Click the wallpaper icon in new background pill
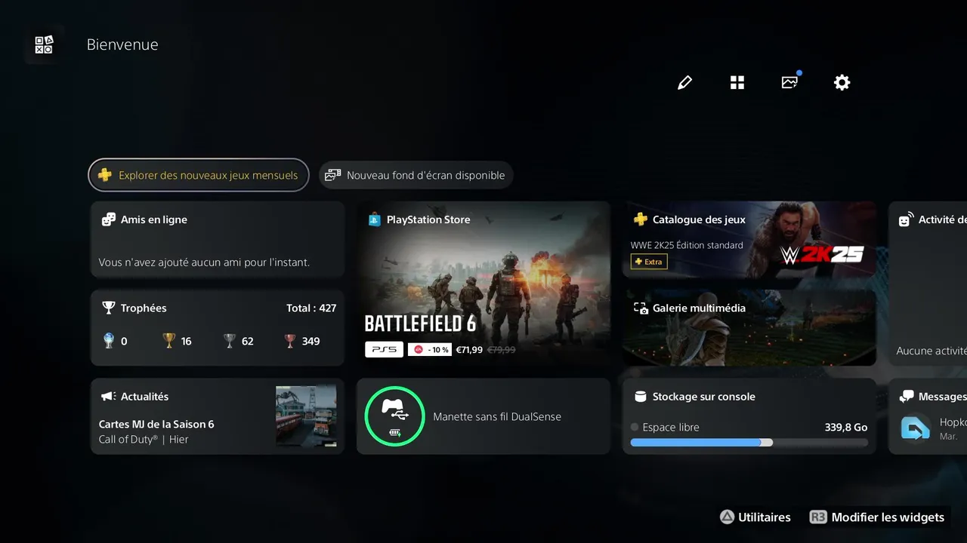 (x=332, y=175)
